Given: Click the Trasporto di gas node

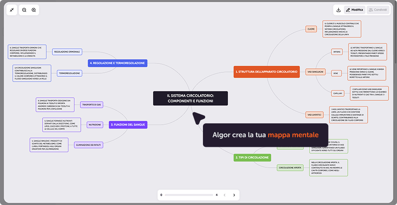Looking at the screenshot, I should coord(91,105).
